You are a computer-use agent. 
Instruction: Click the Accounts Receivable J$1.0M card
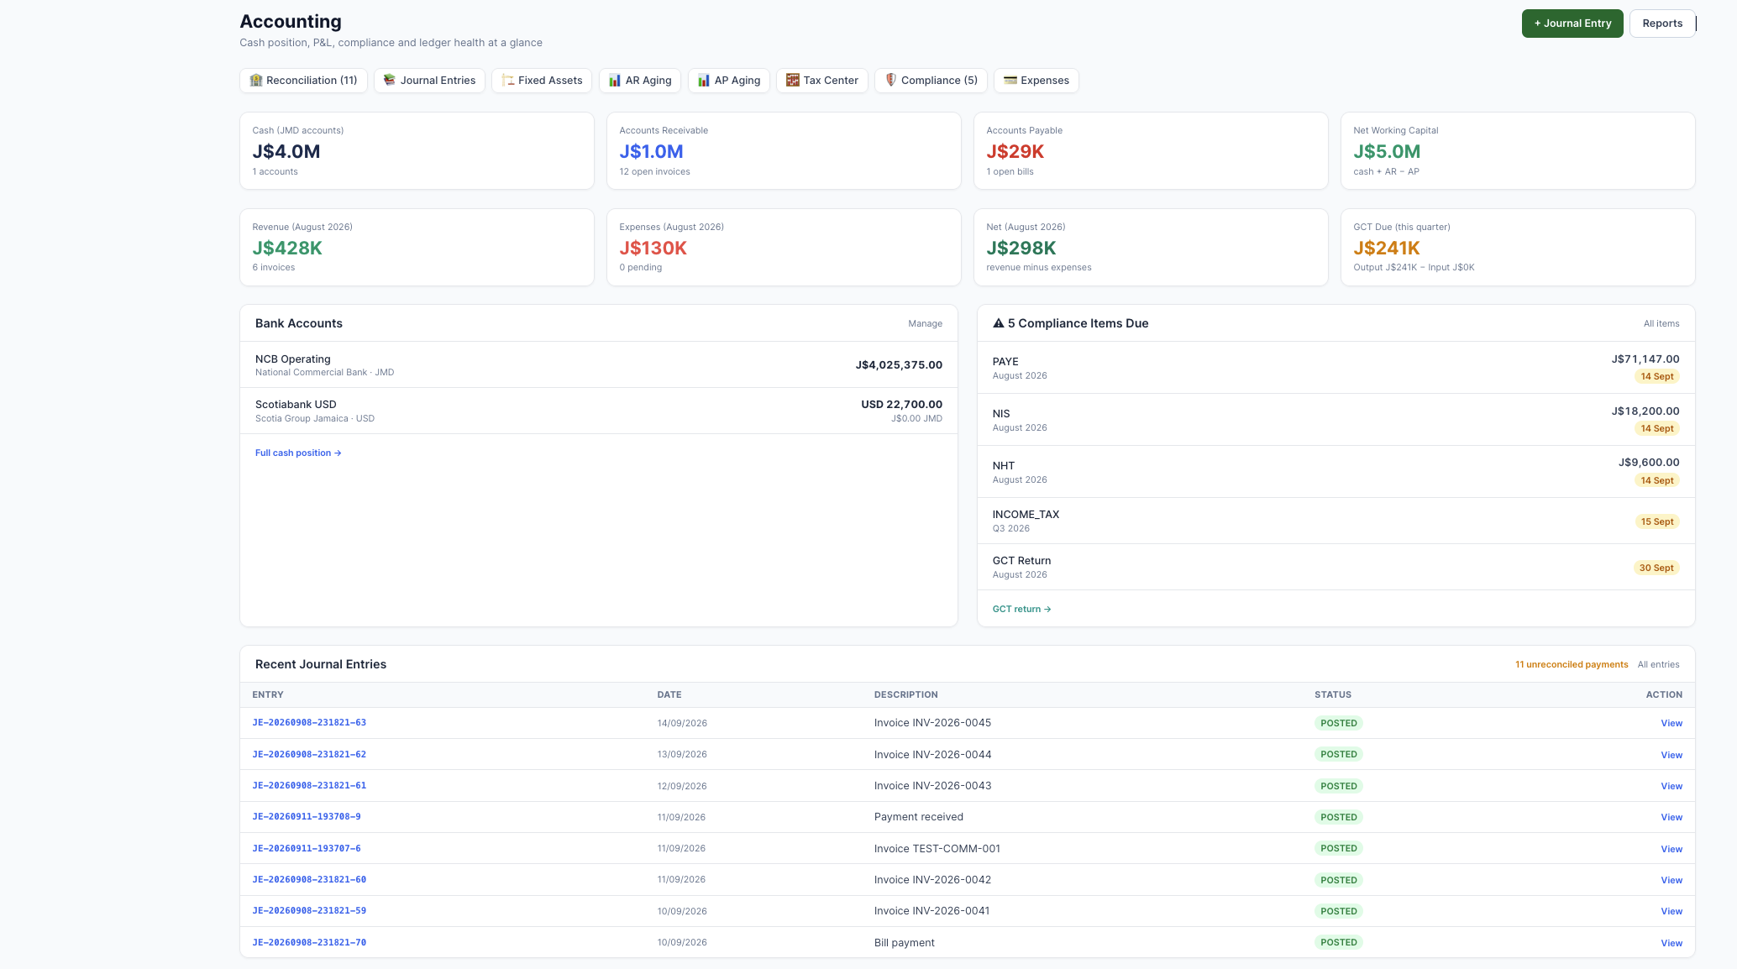coord(784,151)
